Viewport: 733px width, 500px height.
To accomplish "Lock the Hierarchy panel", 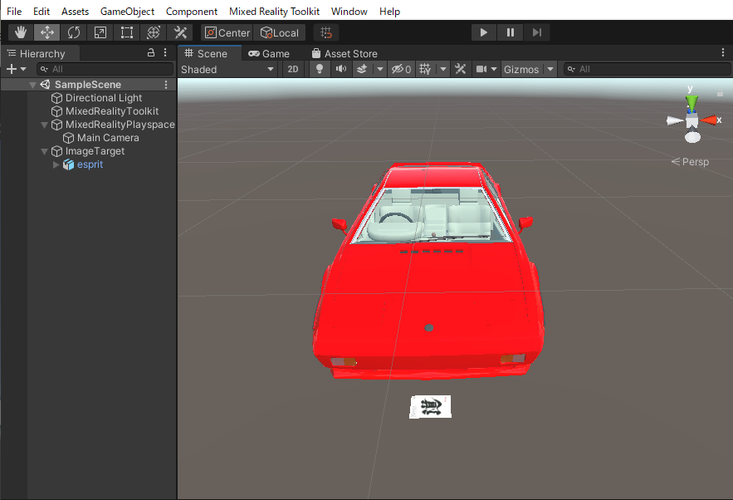I will [x=151, y=52].
